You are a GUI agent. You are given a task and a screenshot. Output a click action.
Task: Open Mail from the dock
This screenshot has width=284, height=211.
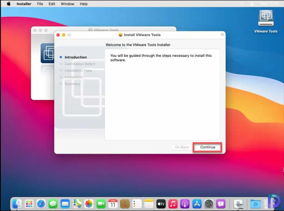[x=65, y=204]
